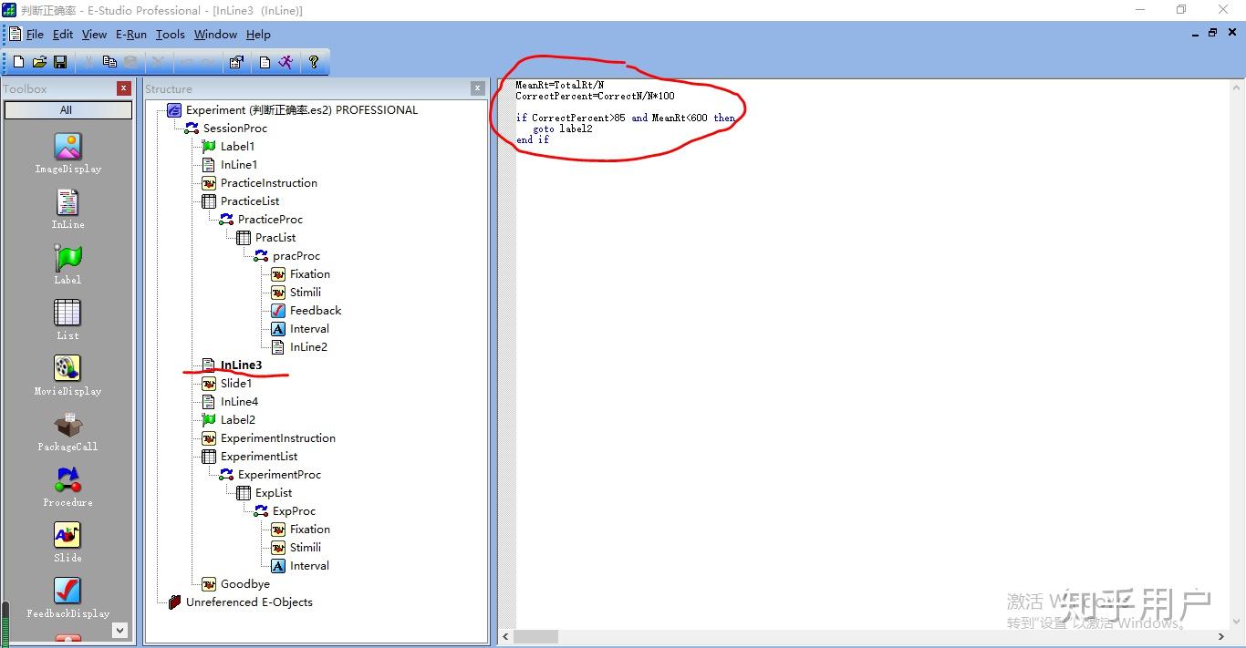This screenshot has height=648, width=1246.
Task: Click the greyed-out Cut scissors icon
Action: tap(88, 62)
